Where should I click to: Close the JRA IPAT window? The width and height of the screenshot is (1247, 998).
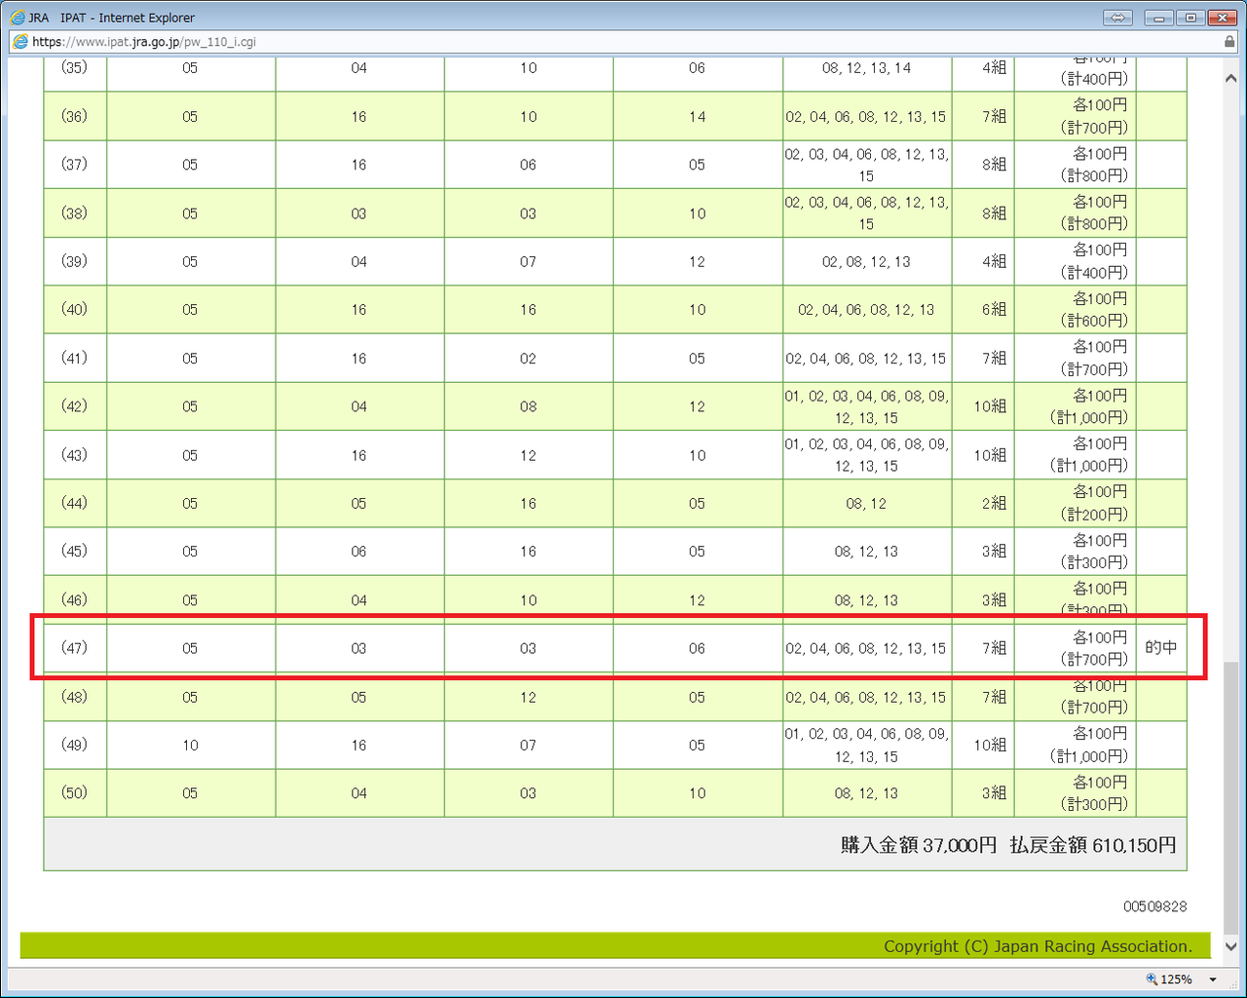tap(1221, 18)
